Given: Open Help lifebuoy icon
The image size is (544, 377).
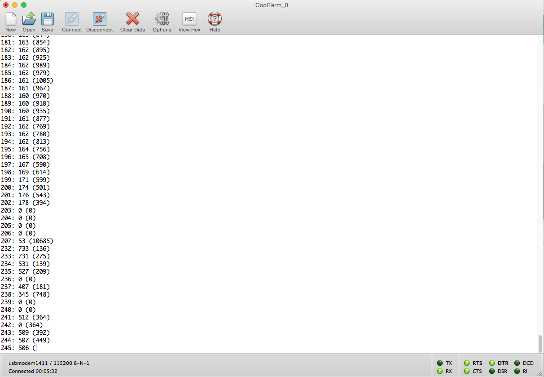Looking at the screenshot, I should (x=215, y=19).
